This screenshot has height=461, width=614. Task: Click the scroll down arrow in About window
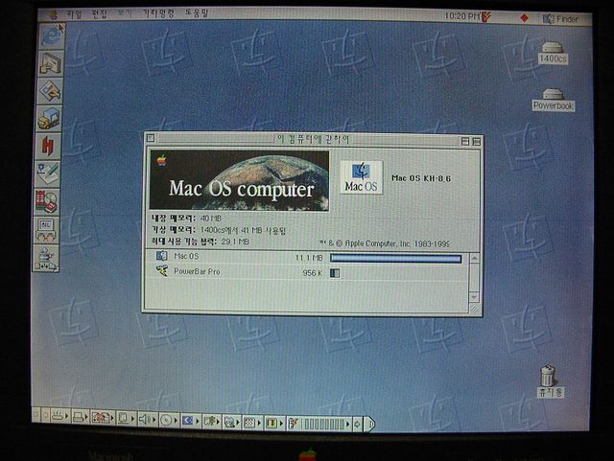(474, 297)
